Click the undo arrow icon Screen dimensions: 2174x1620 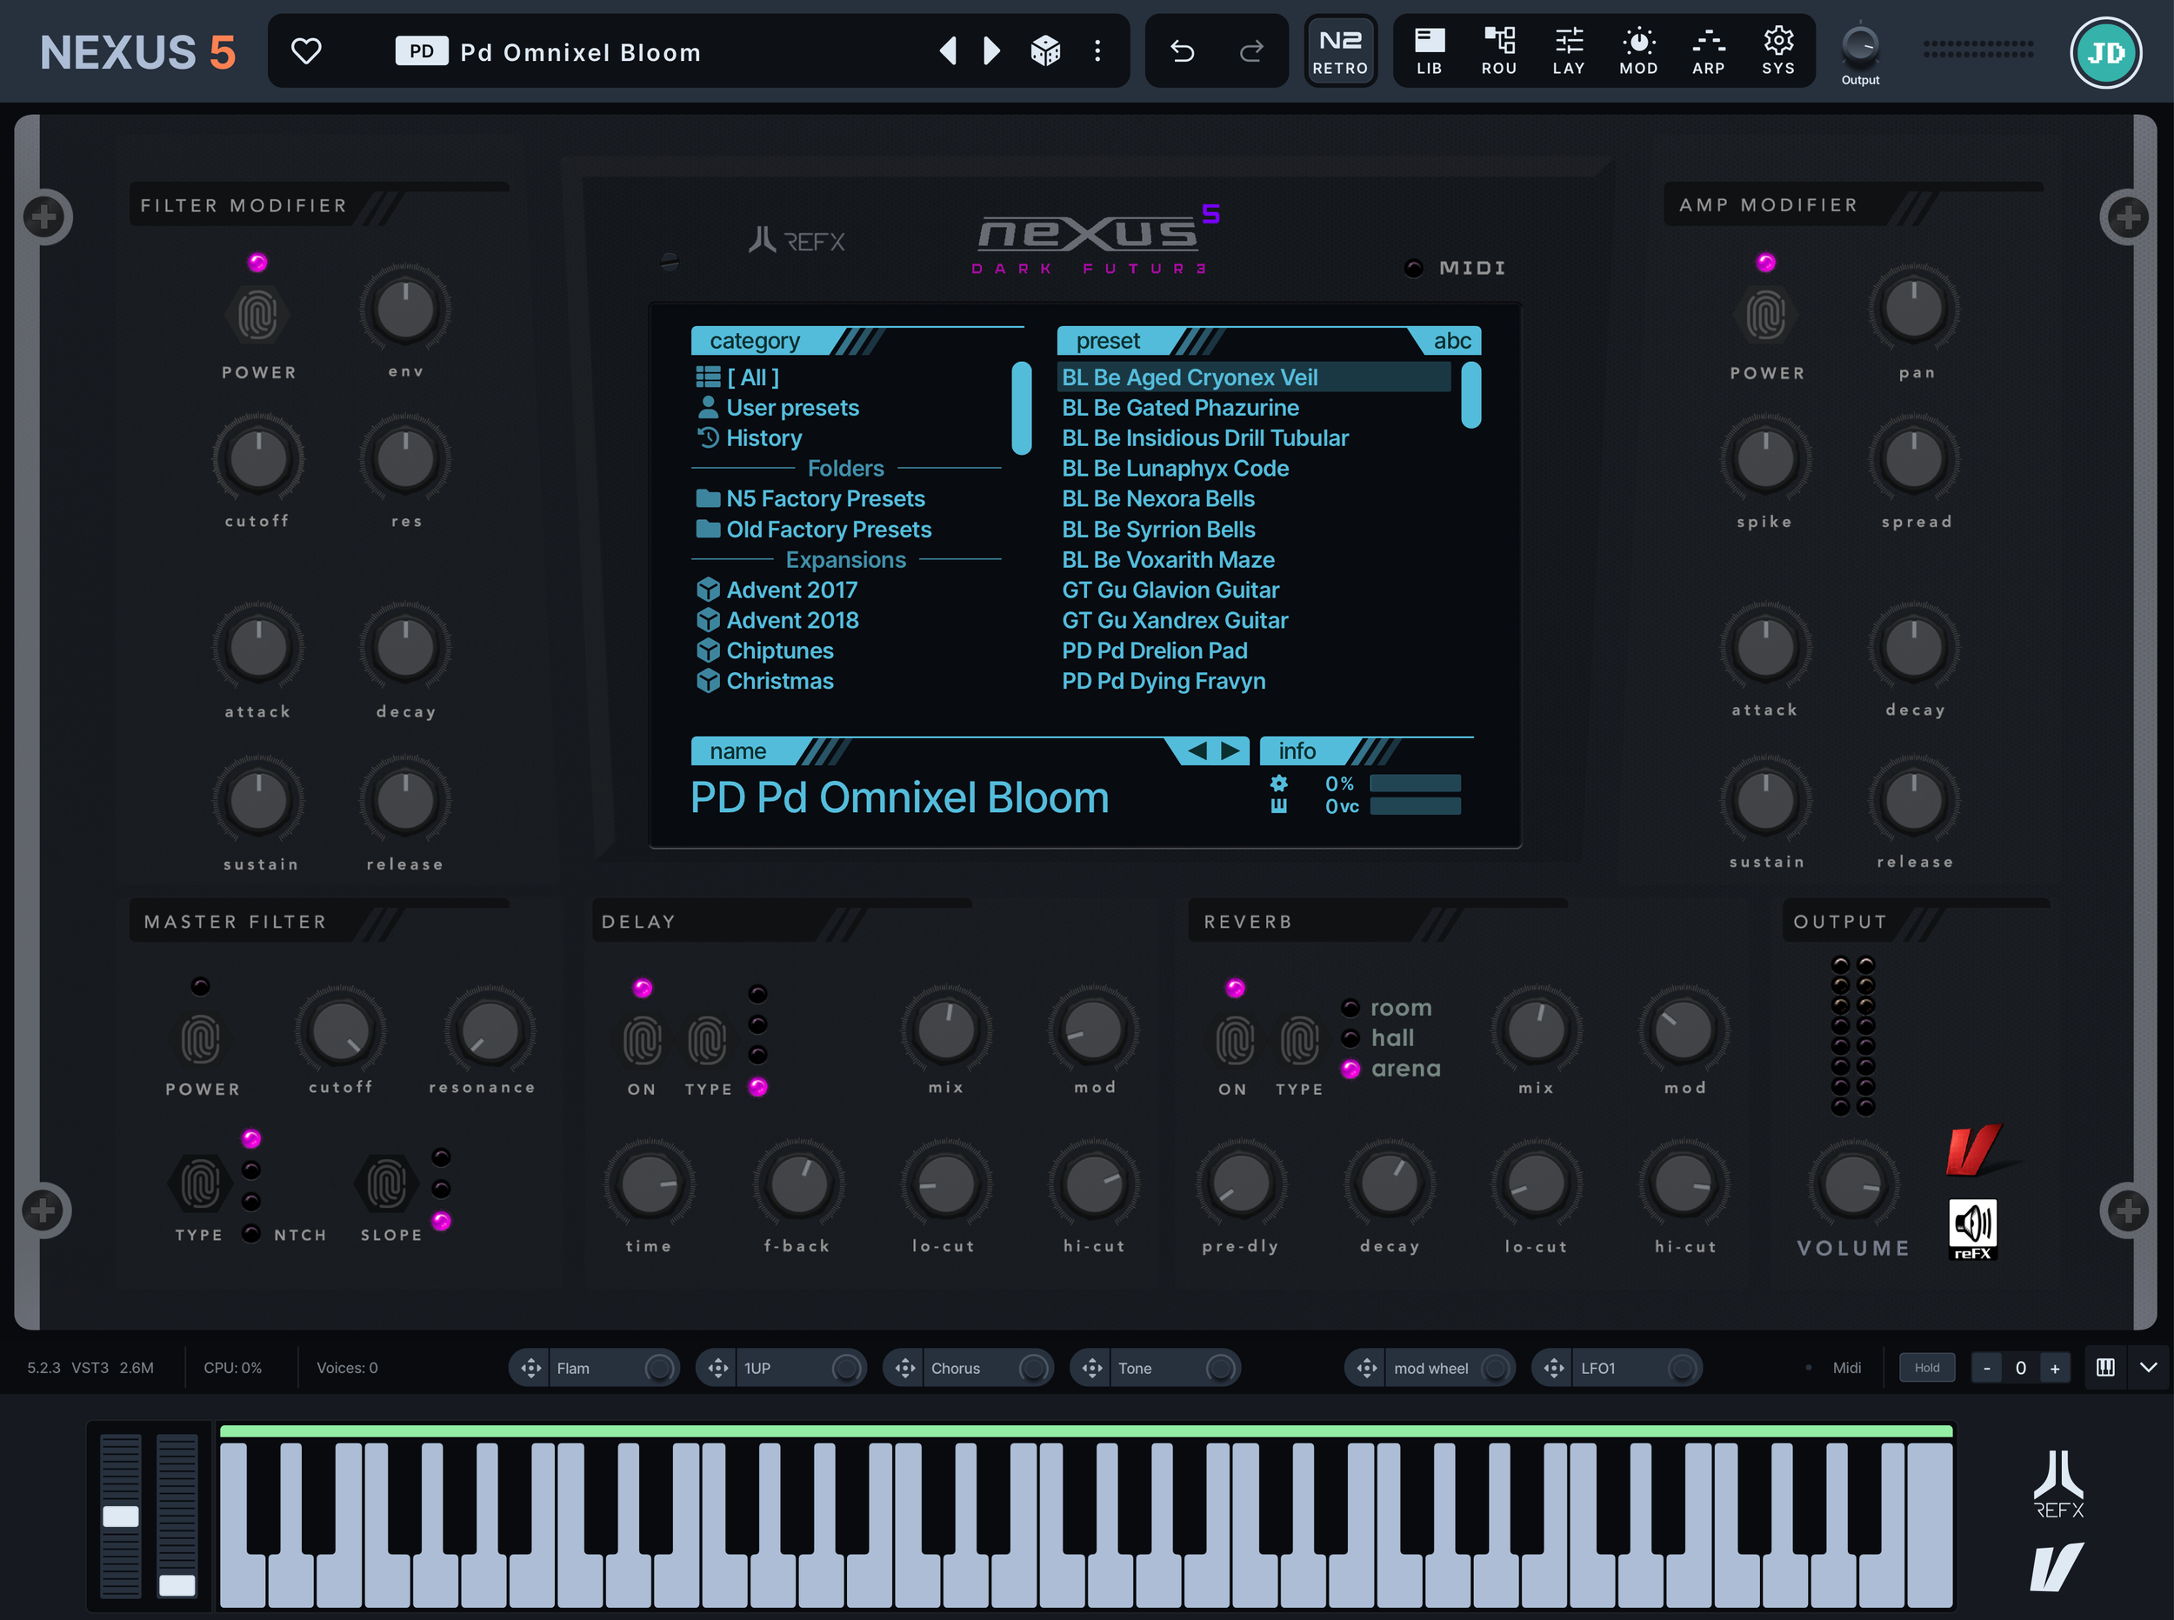coord(1183,51)
